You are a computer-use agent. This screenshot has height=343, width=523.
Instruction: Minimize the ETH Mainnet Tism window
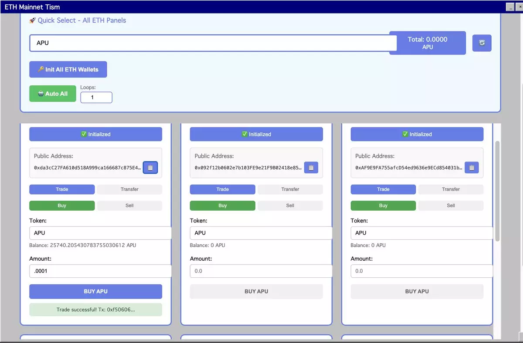509,7
